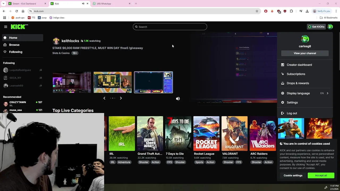Go back in browser history
Image resolution: width=340 pixels, height=191 pixels.
[x=4, y=11]
